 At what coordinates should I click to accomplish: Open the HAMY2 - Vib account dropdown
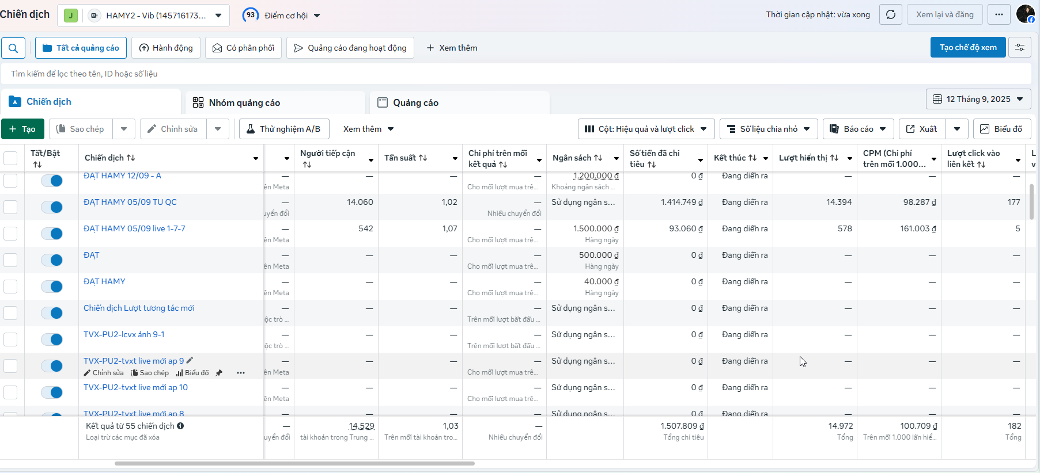[143, 16]
